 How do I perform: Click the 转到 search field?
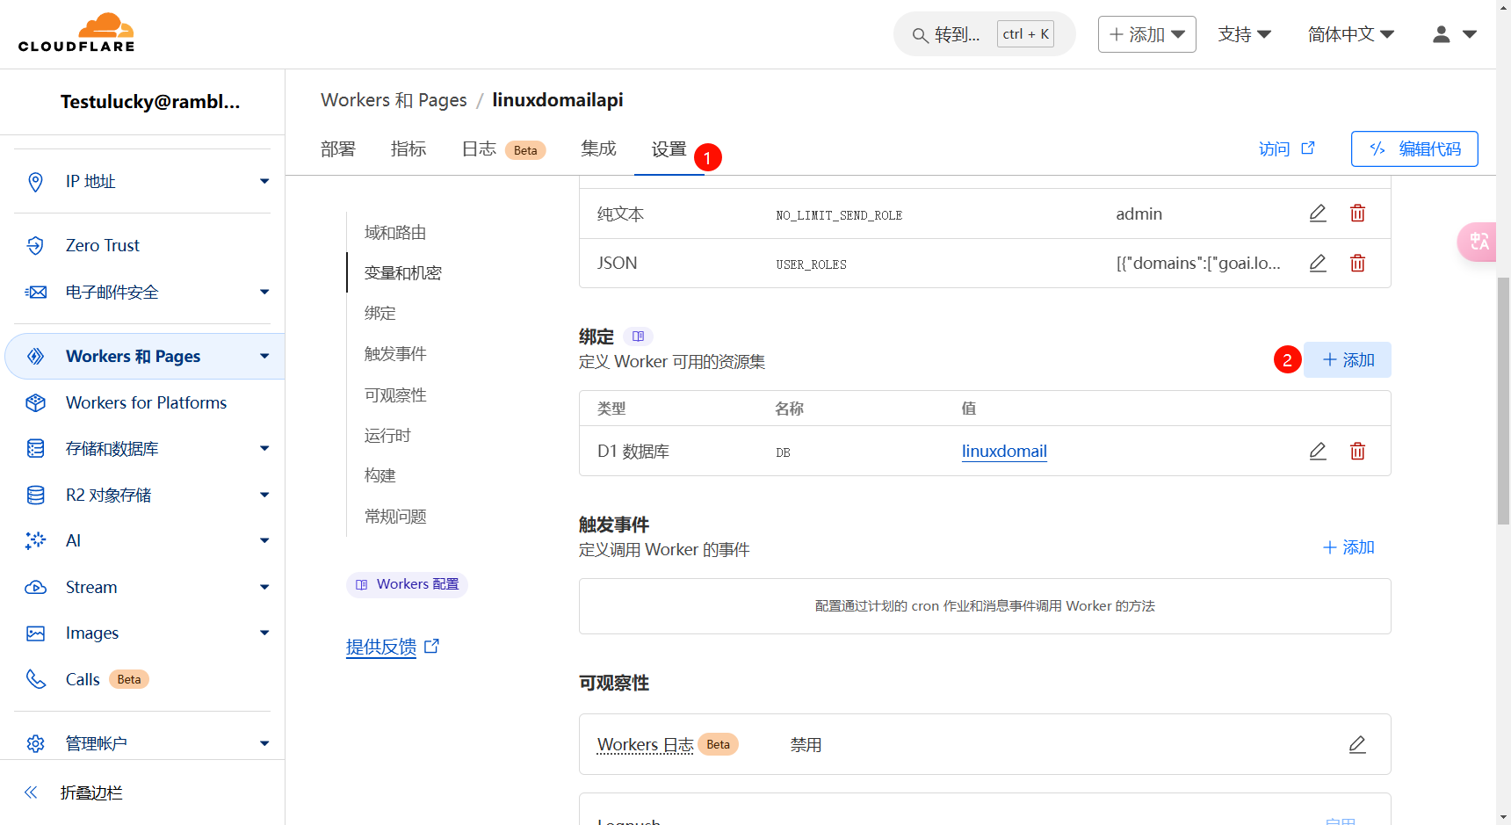click(x=984, y=34)
